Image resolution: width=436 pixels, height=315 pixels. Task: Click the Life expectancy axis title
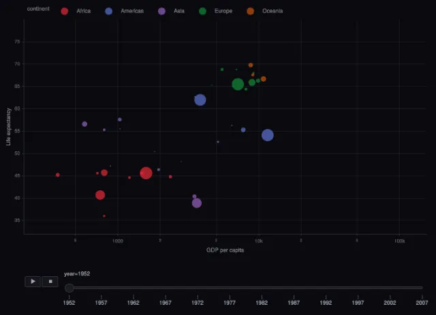(x=8, y=127)
